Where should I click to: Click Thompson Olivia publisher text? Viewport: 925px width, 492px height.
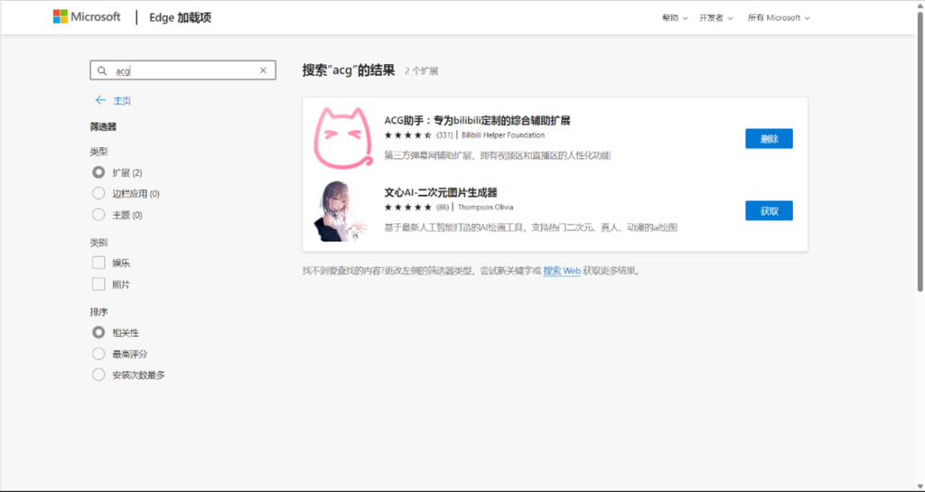click(x=485, y=208)
